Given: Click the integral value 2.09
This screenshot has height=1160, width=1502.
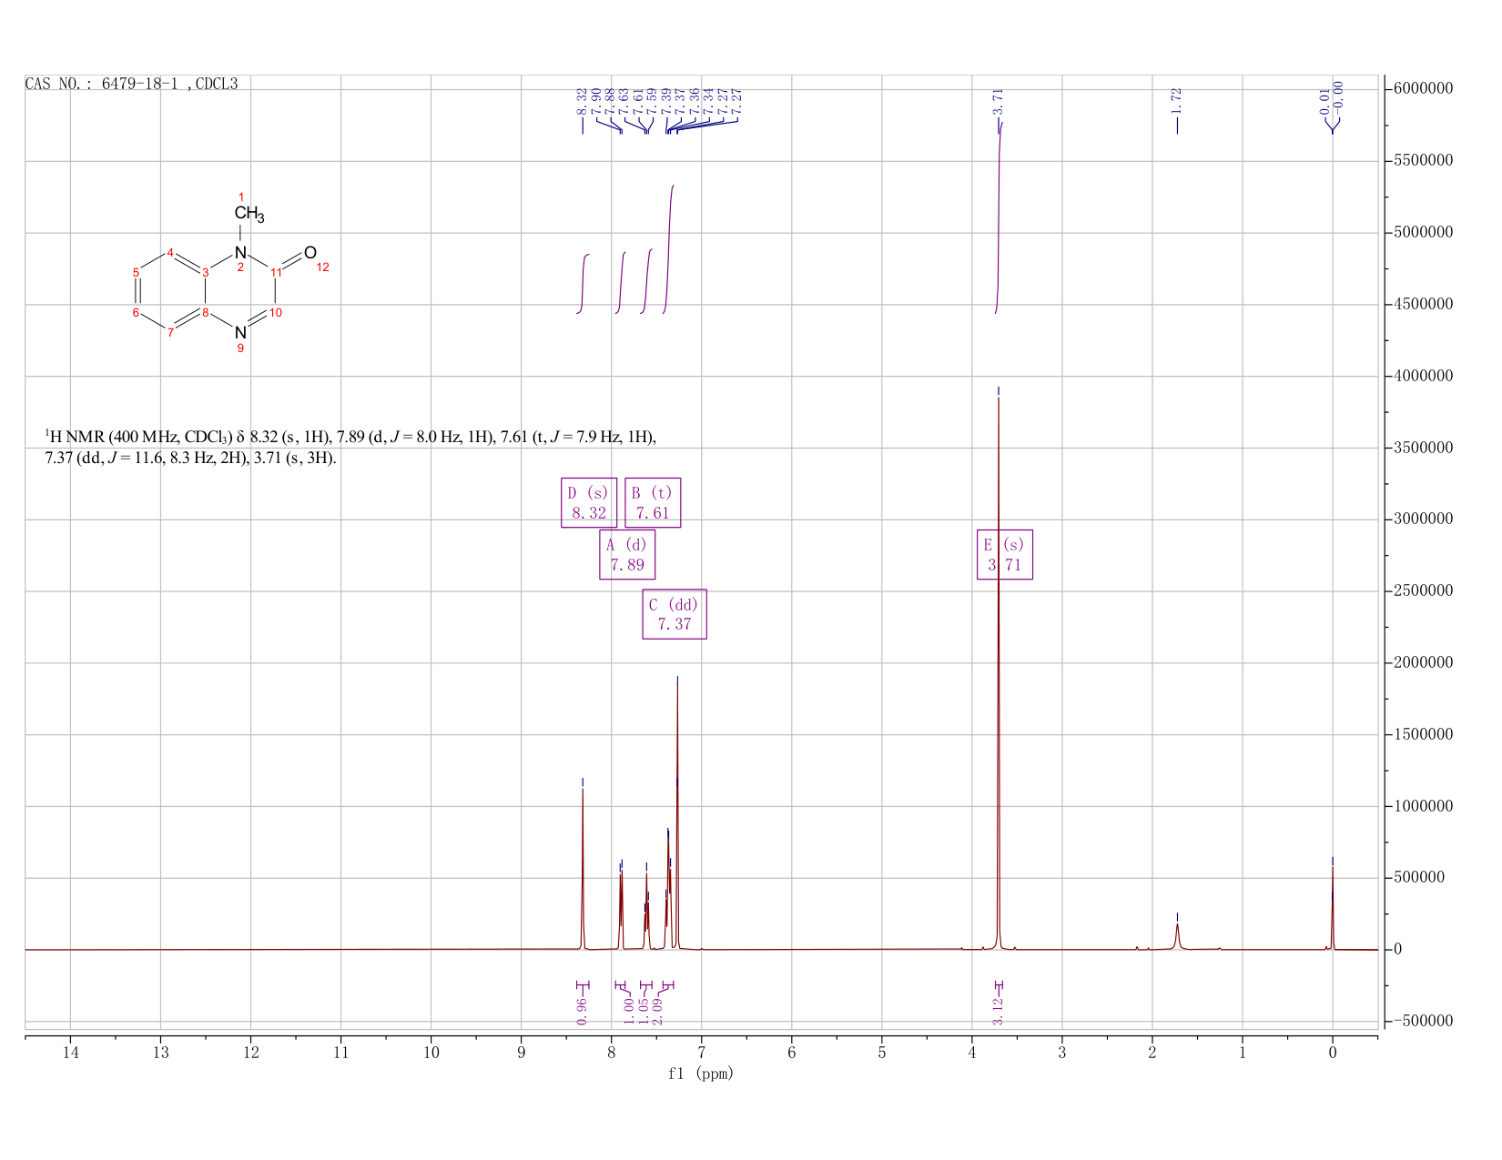Looking at the screenshot, I should [x=657, y=1011].
